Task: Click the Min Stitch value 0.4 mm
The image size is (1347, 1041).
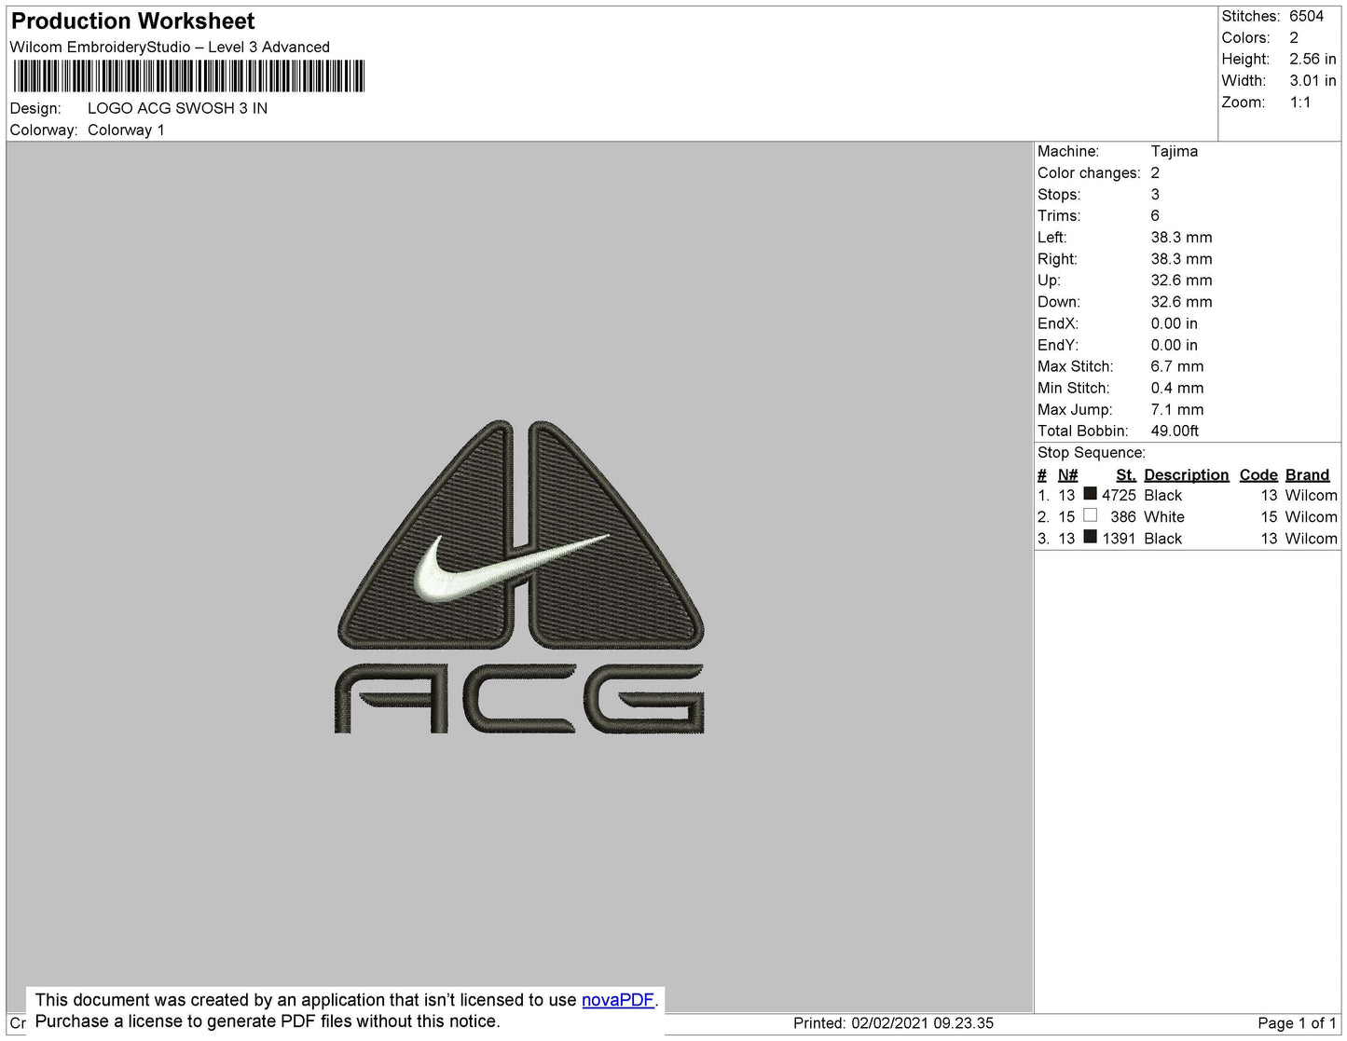Action: click(1177, 388)
